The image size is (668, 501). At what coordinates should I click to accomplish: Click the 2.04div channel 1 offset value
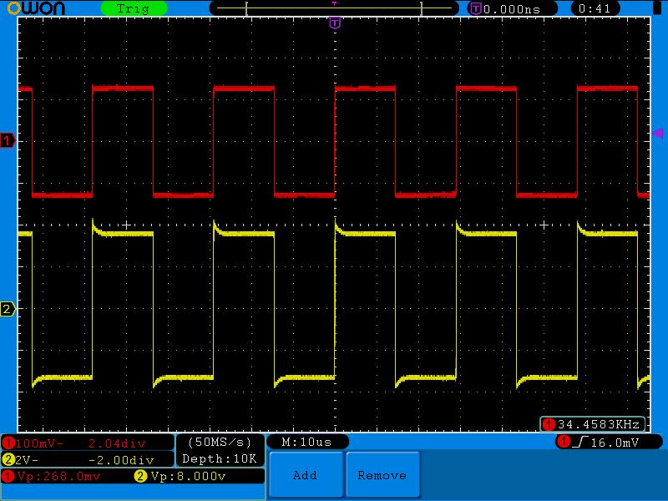(117, 443)
